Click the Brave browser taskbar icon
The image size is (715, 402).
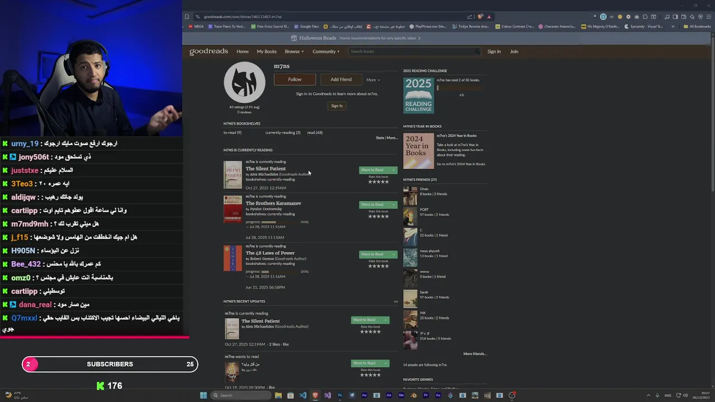(315, 395)
